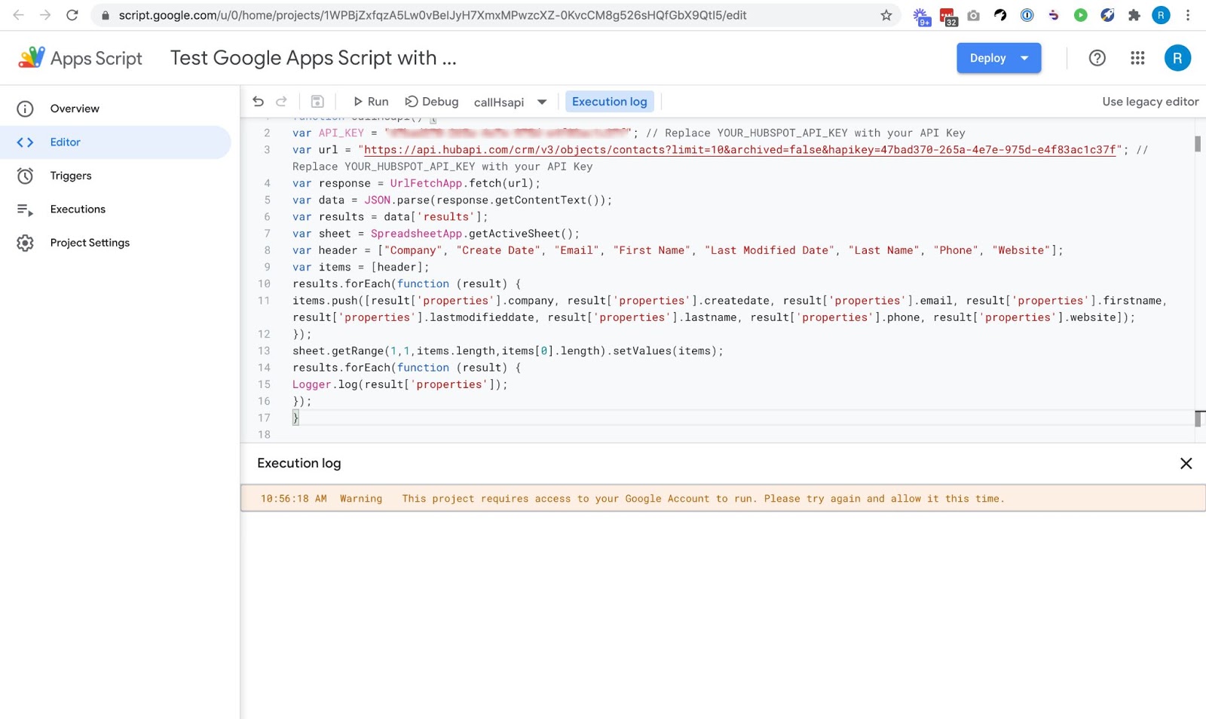The image size is (1206, 719).
Task: Click the Editor code brackets icon
Action: coord(26,142)
